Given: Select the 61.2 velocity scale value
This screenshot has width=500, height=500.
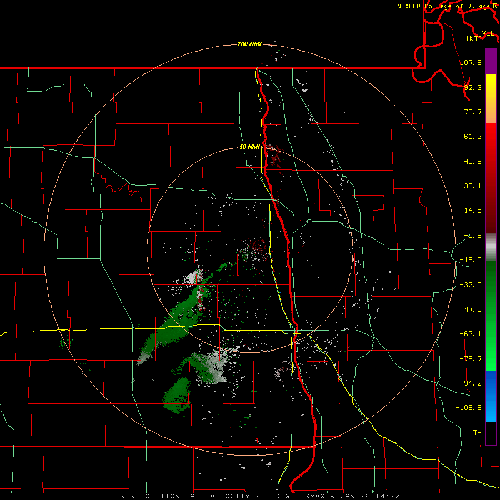Looking at the screenshot, I should point(473,137).
